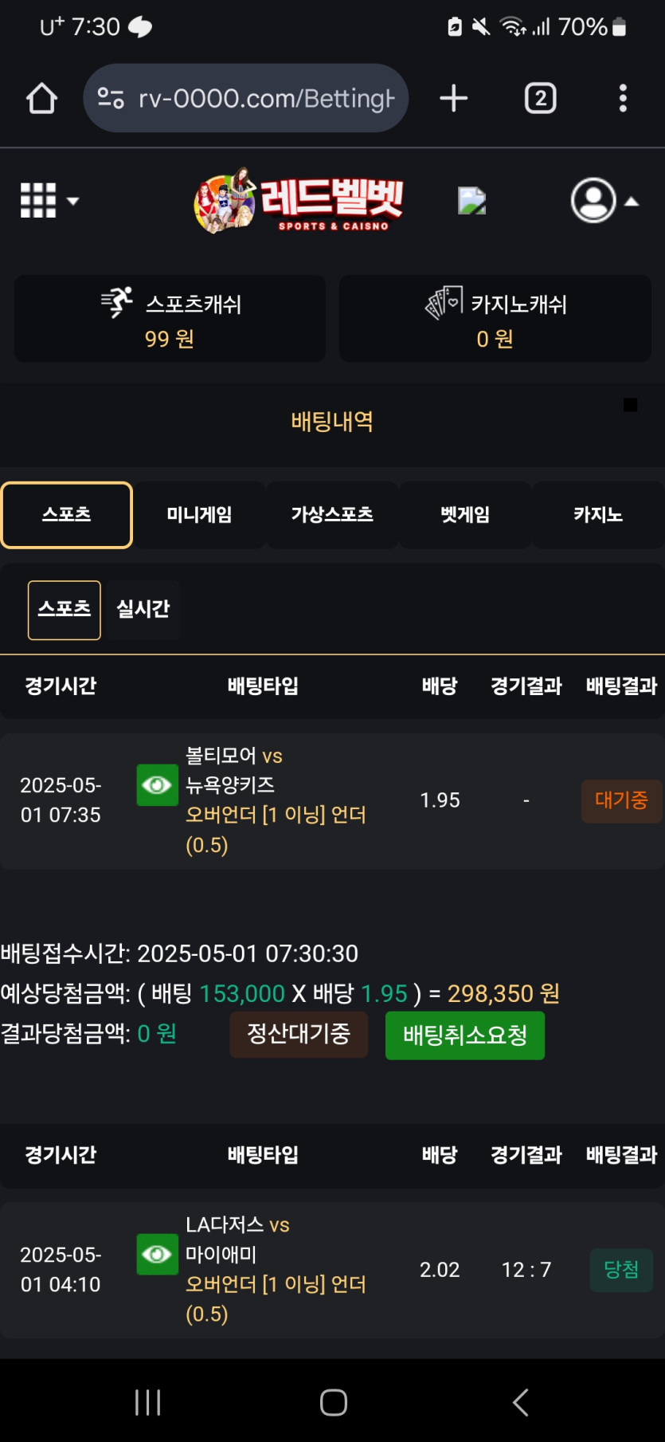
Task: Open the 카지노캐쉬 cards balance box
Action: (495, 319)
